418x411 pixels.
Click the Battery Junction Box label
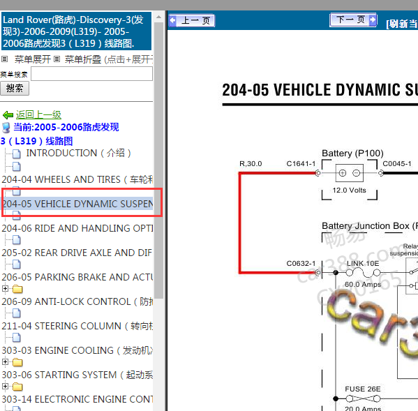pyautogui.click(x=370, y=226)
